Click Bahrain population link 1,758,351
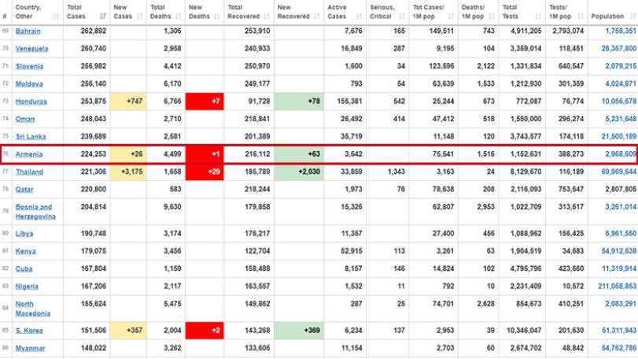 click(621, 31)
